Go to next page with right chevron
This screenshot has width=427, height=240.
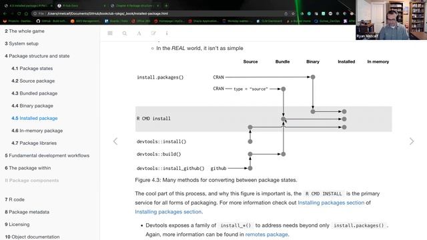pos(412,141)
